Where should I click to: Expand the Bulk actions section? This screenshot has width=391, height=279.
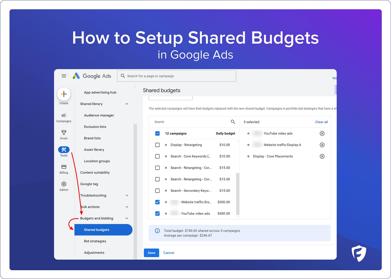point(127,207)
